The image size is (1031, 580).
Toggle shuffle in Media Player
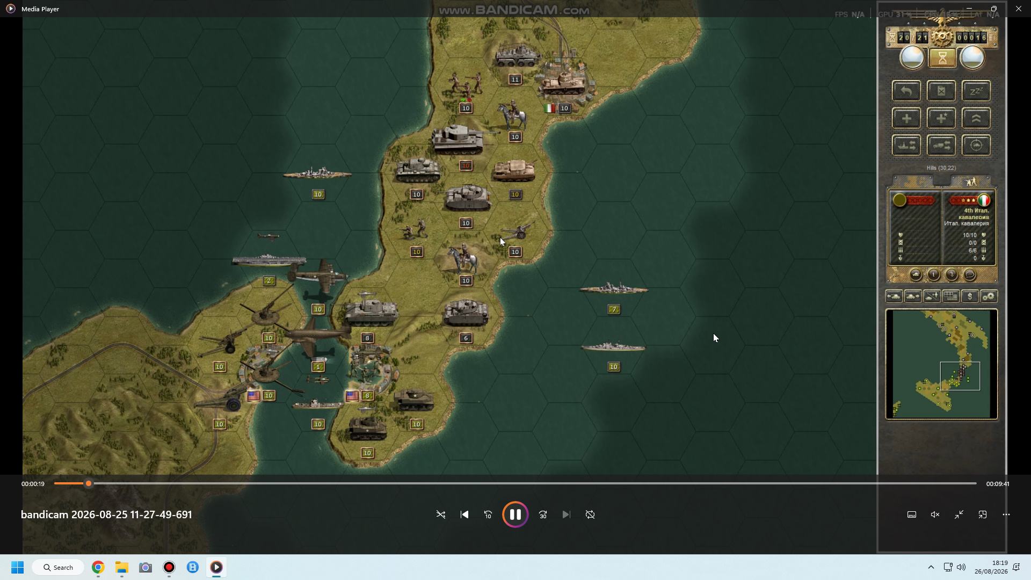[441, 514]
